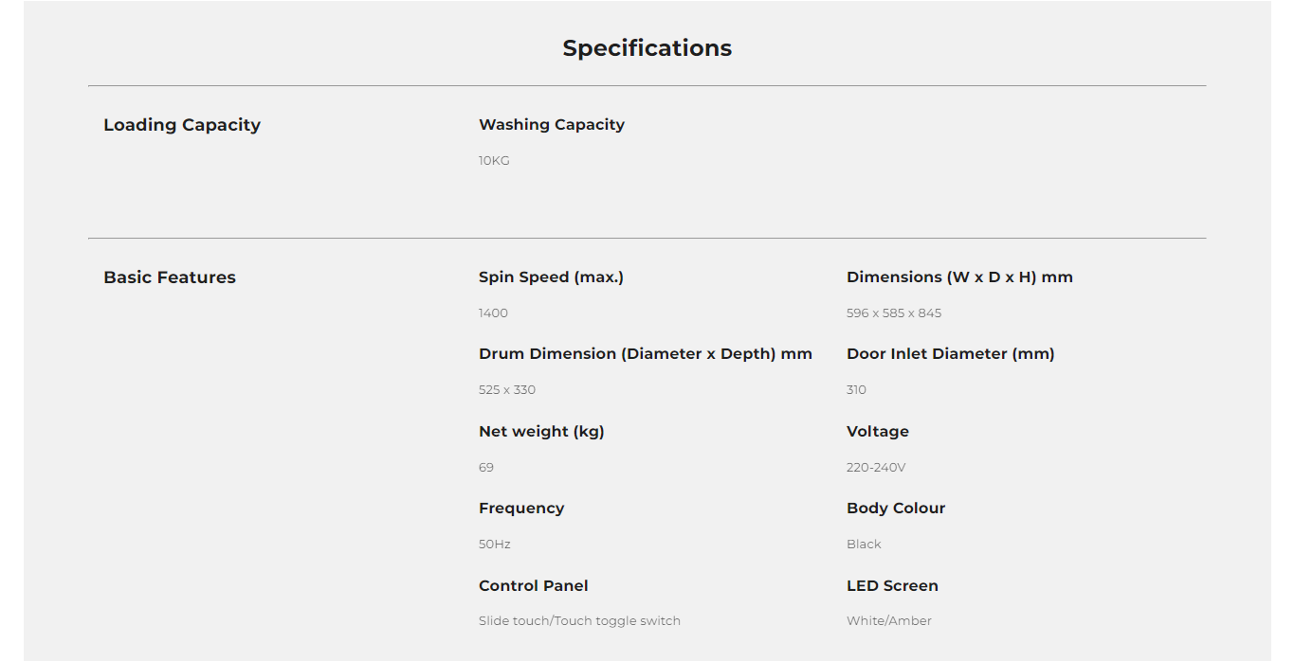Click the Frequency label
The height and width of the screenshot is (661, 1295).
pyautogui.click(x=521, y=509)
